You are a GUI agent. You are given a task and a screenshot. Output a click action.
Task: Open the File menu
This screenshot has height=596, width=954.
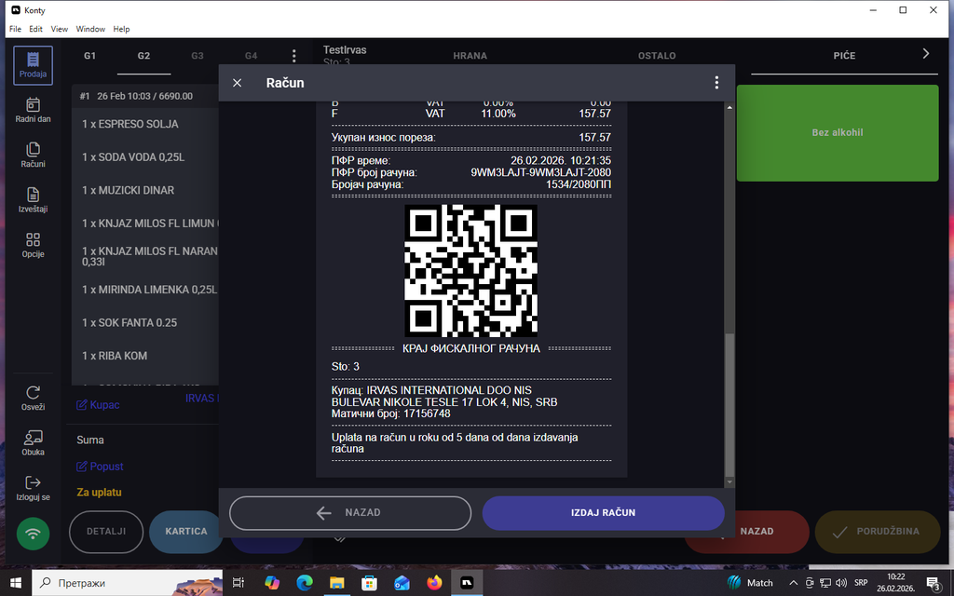coord(15,29)
